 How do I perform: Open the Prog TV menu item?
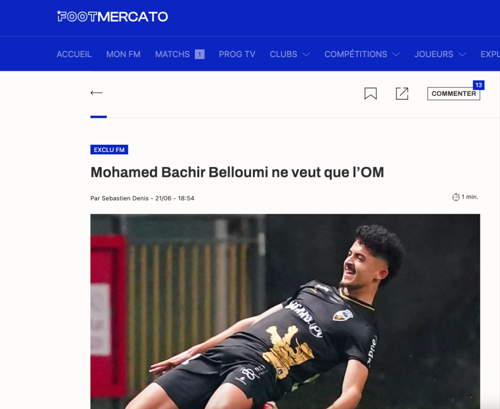(237, 54)
